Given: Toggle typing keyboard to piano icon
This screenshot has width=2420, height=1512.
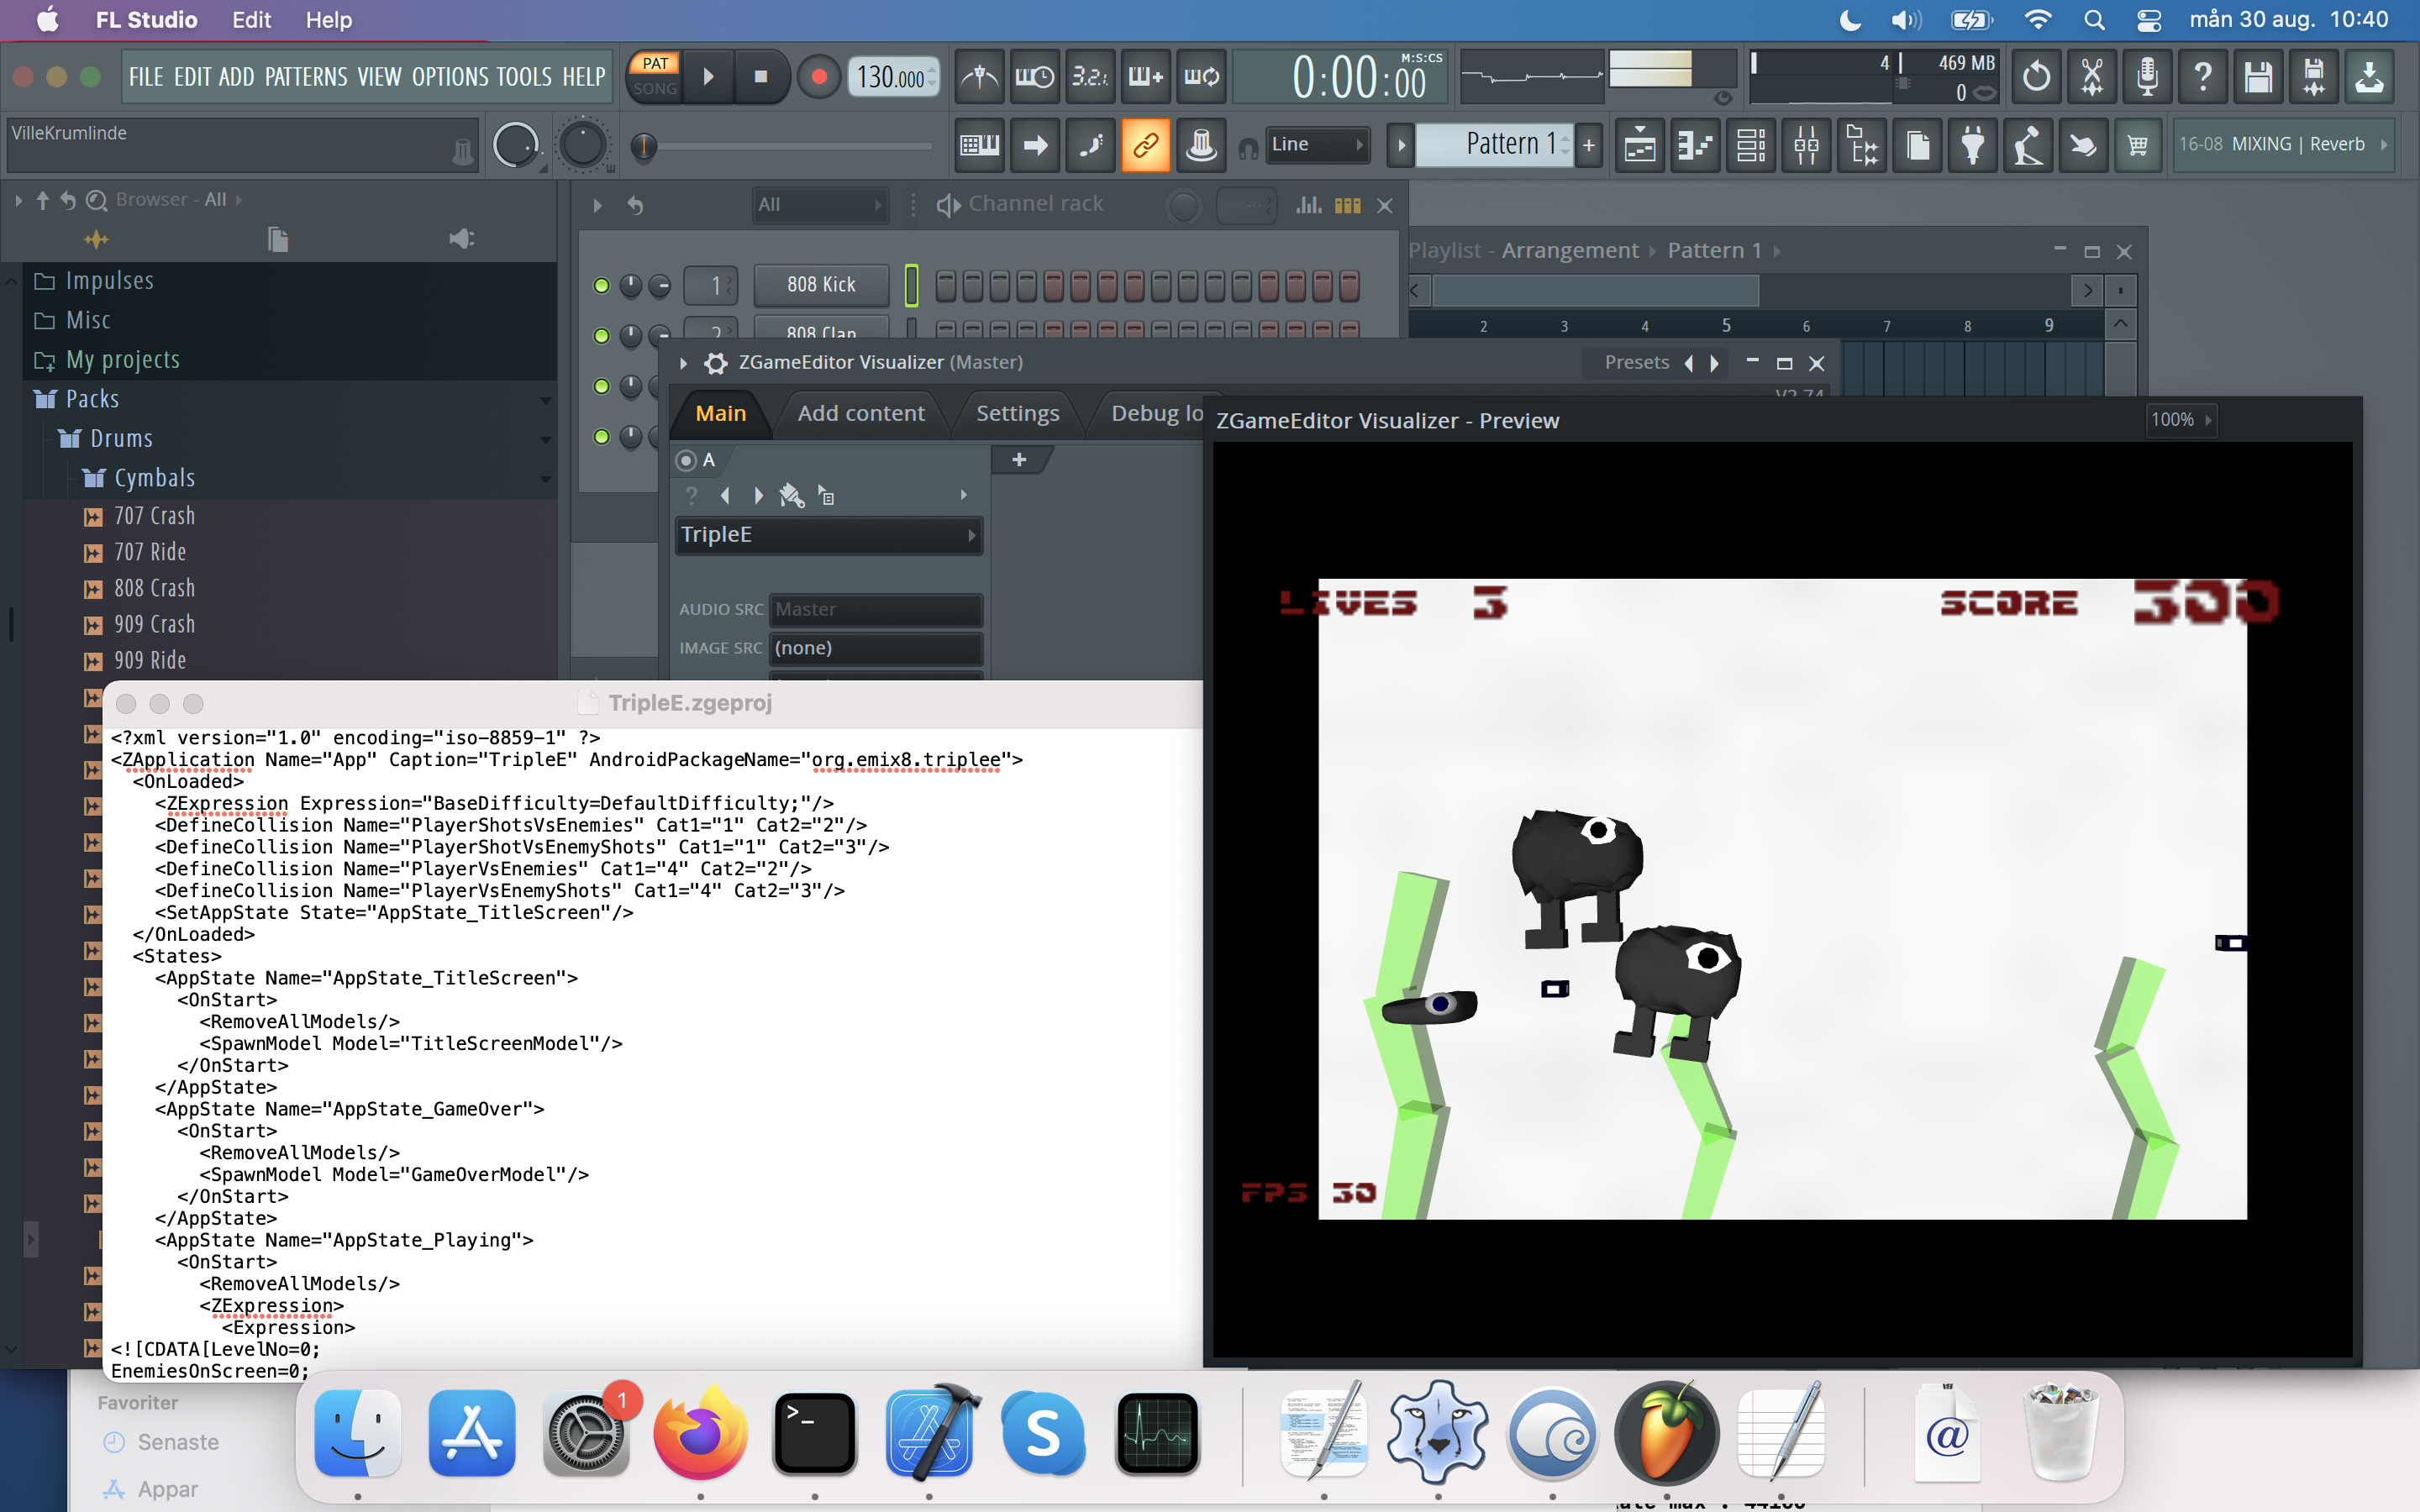Looking at the screenshot, I should (x=979, y=146).
